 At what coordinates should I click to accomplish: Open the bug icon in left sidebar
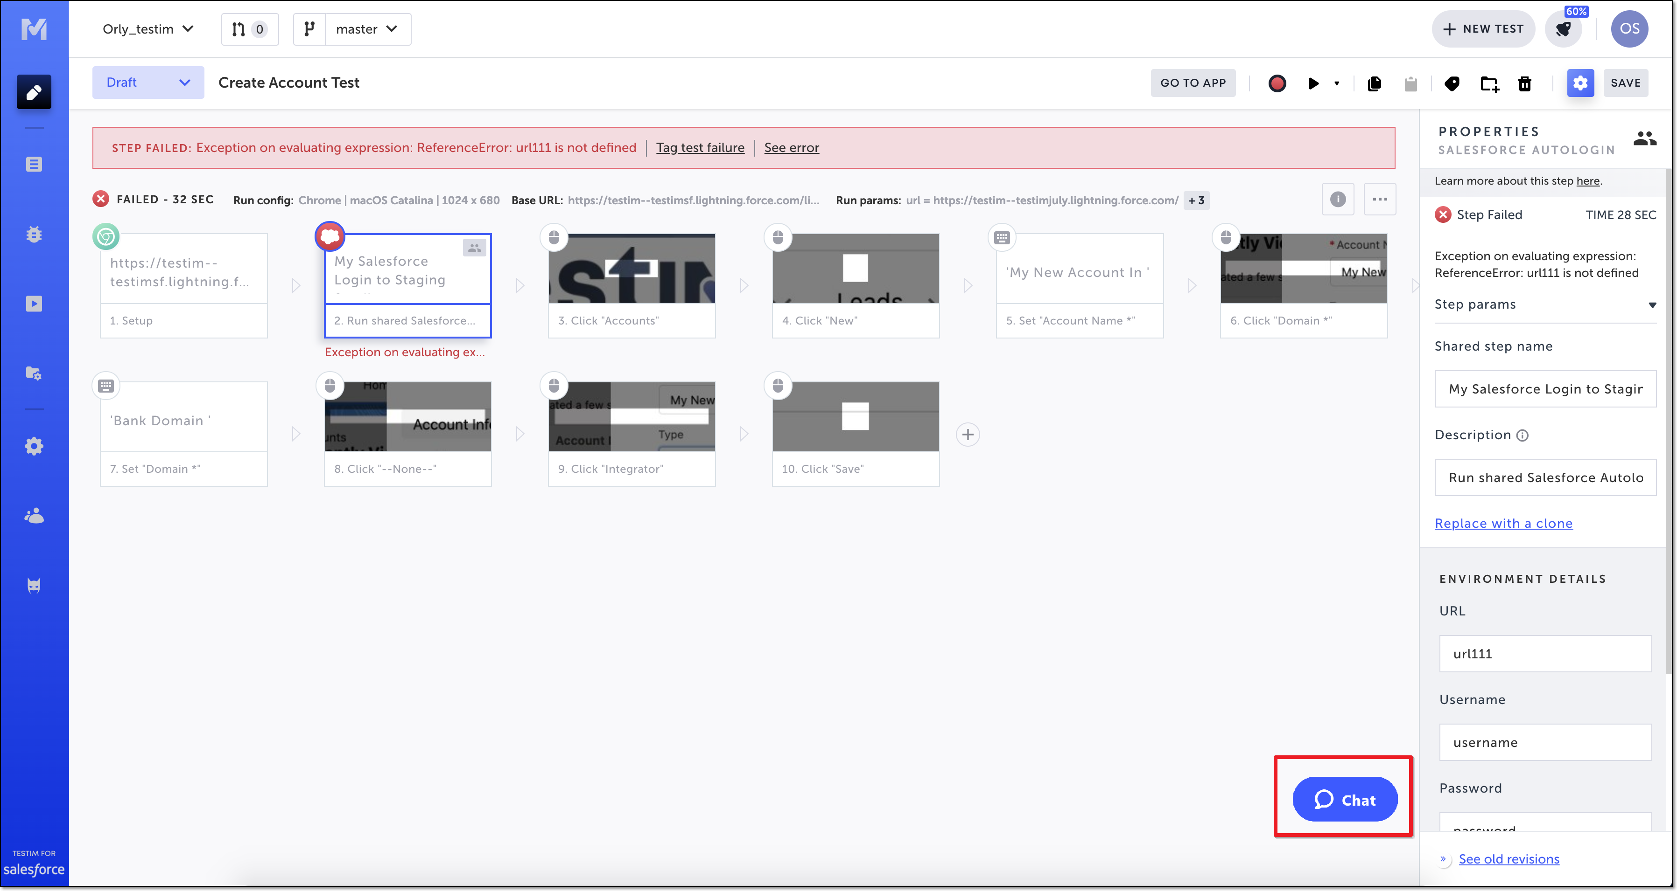[x=34, y=234]
